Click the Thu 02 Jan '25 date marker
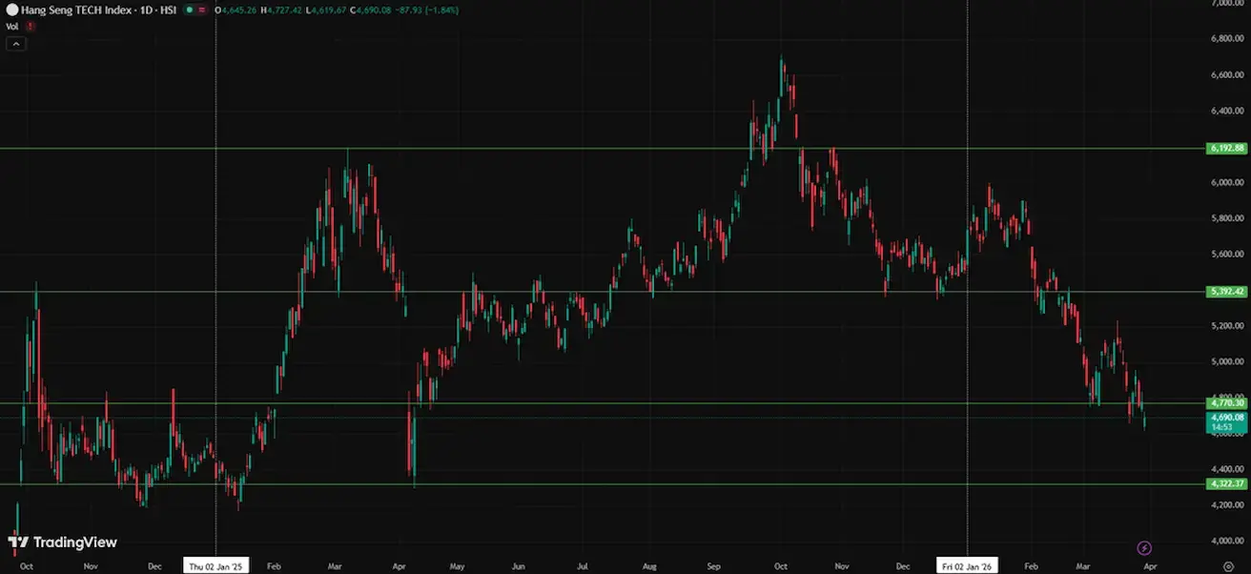 tap(217, 565)
